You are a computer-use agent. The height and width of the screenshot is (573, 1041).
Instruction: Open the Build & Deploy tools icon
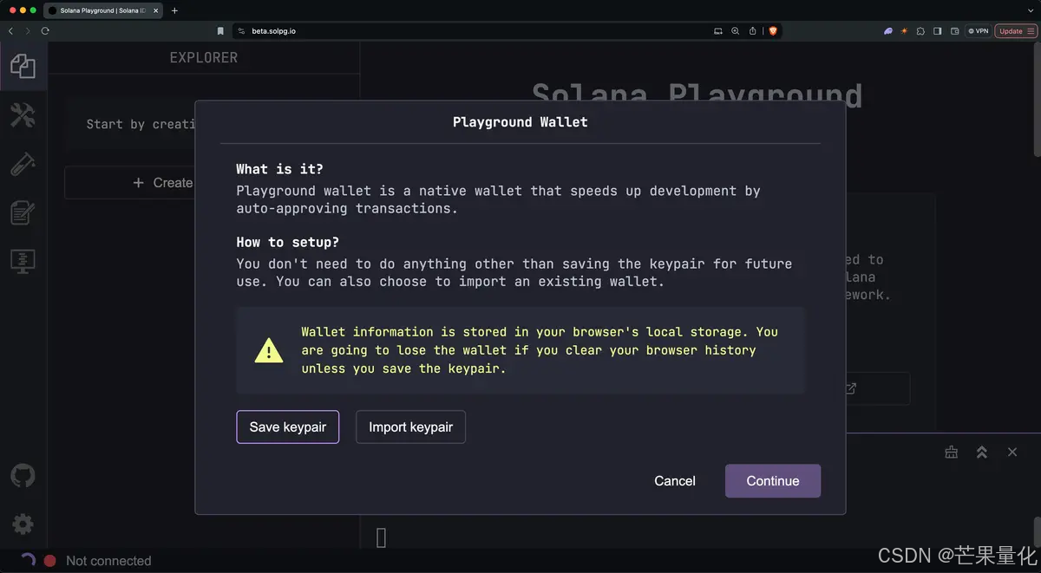tap(23, 115)
